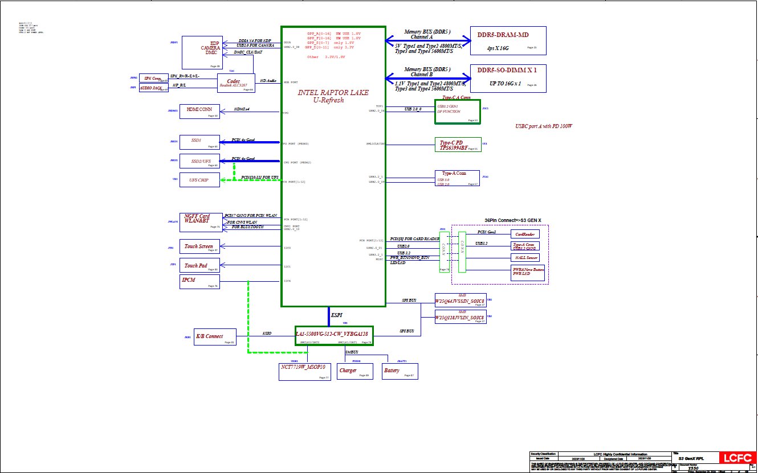Click the Type-A Conn USB 3.0 block

[x=458, y=179]
